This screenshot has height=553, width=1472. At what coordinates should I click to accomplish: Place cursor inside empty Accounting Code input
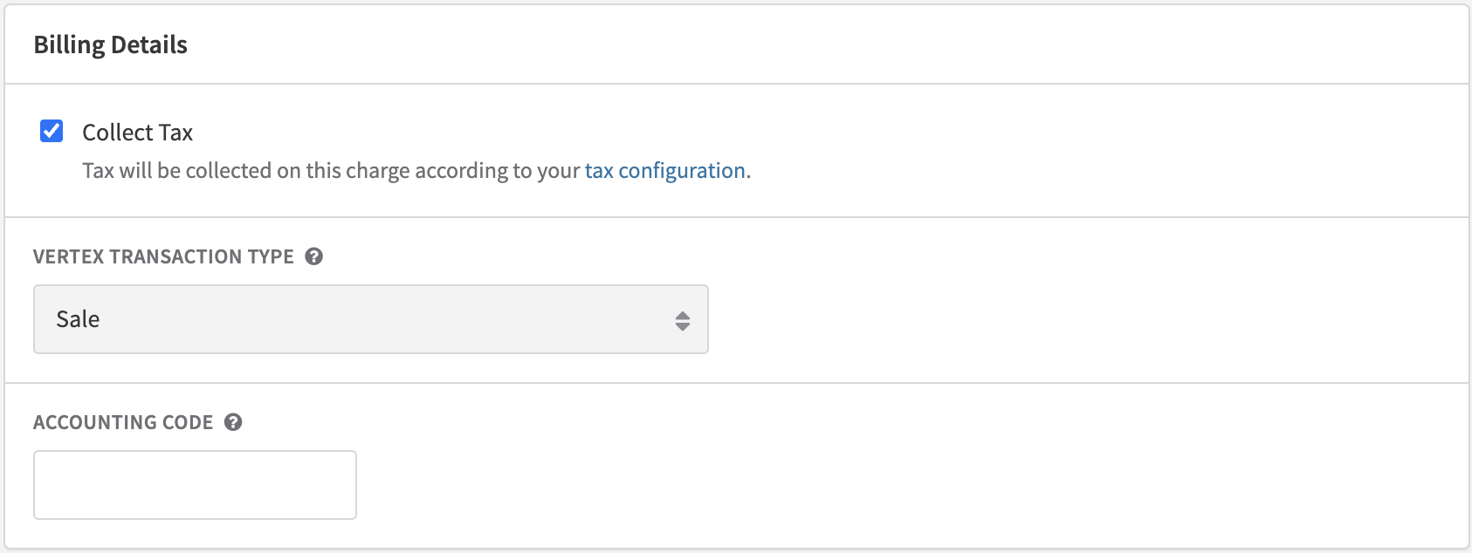195,485
